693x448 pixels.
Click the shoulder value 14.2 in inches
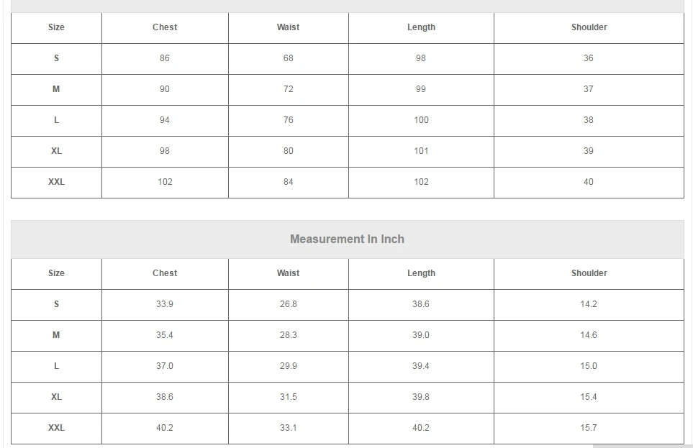pos(588,304)
